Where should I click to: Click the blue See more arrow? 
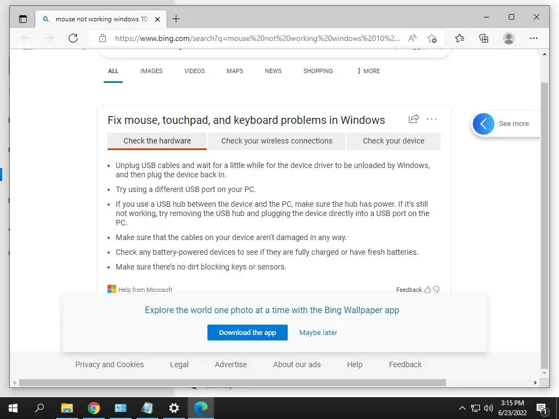click(x=484, y=124)
